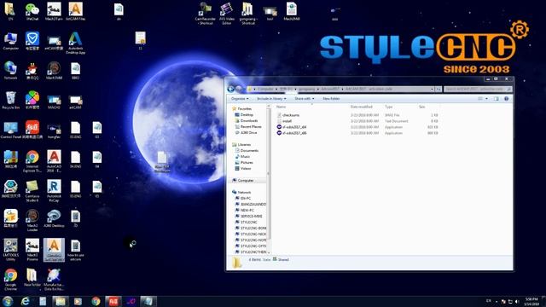Sort files by the Name column
546x307 pixels.
[x=281, y=107]
